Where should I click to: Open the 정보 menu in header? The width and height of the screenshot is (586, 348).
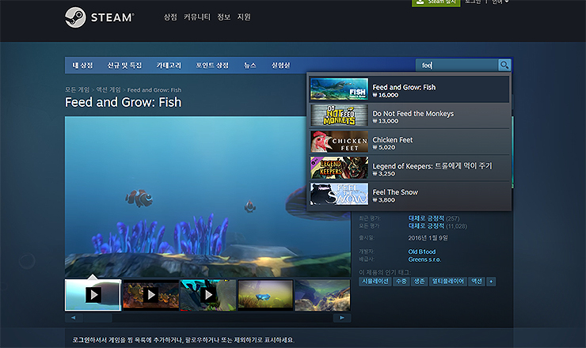[x=224, y=17]
